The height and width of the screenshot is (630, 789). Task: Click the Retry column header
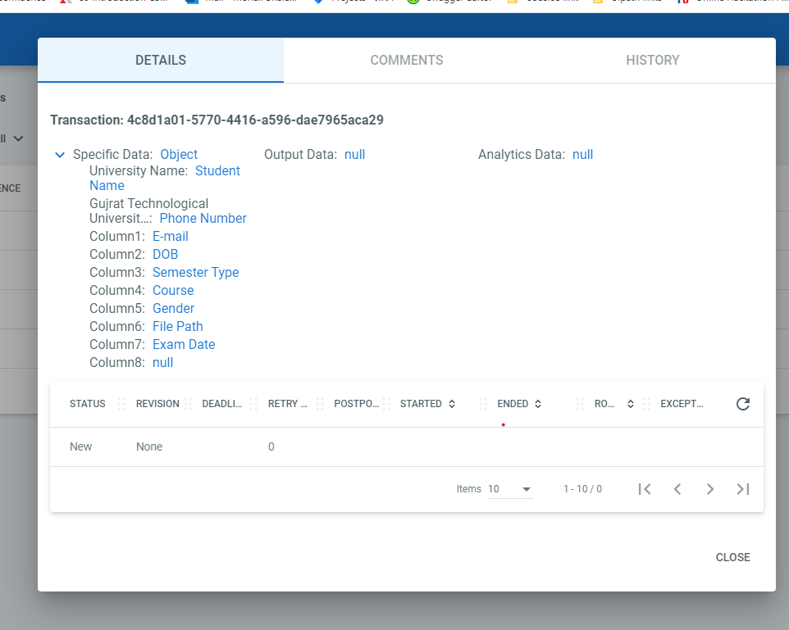pos(287,404)
